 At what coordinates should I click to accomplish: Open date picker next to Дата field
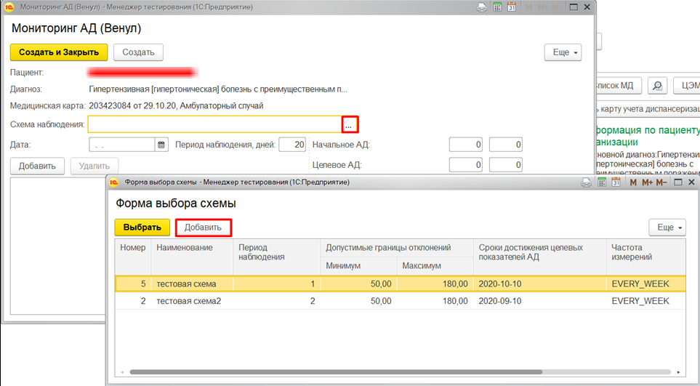162,145
